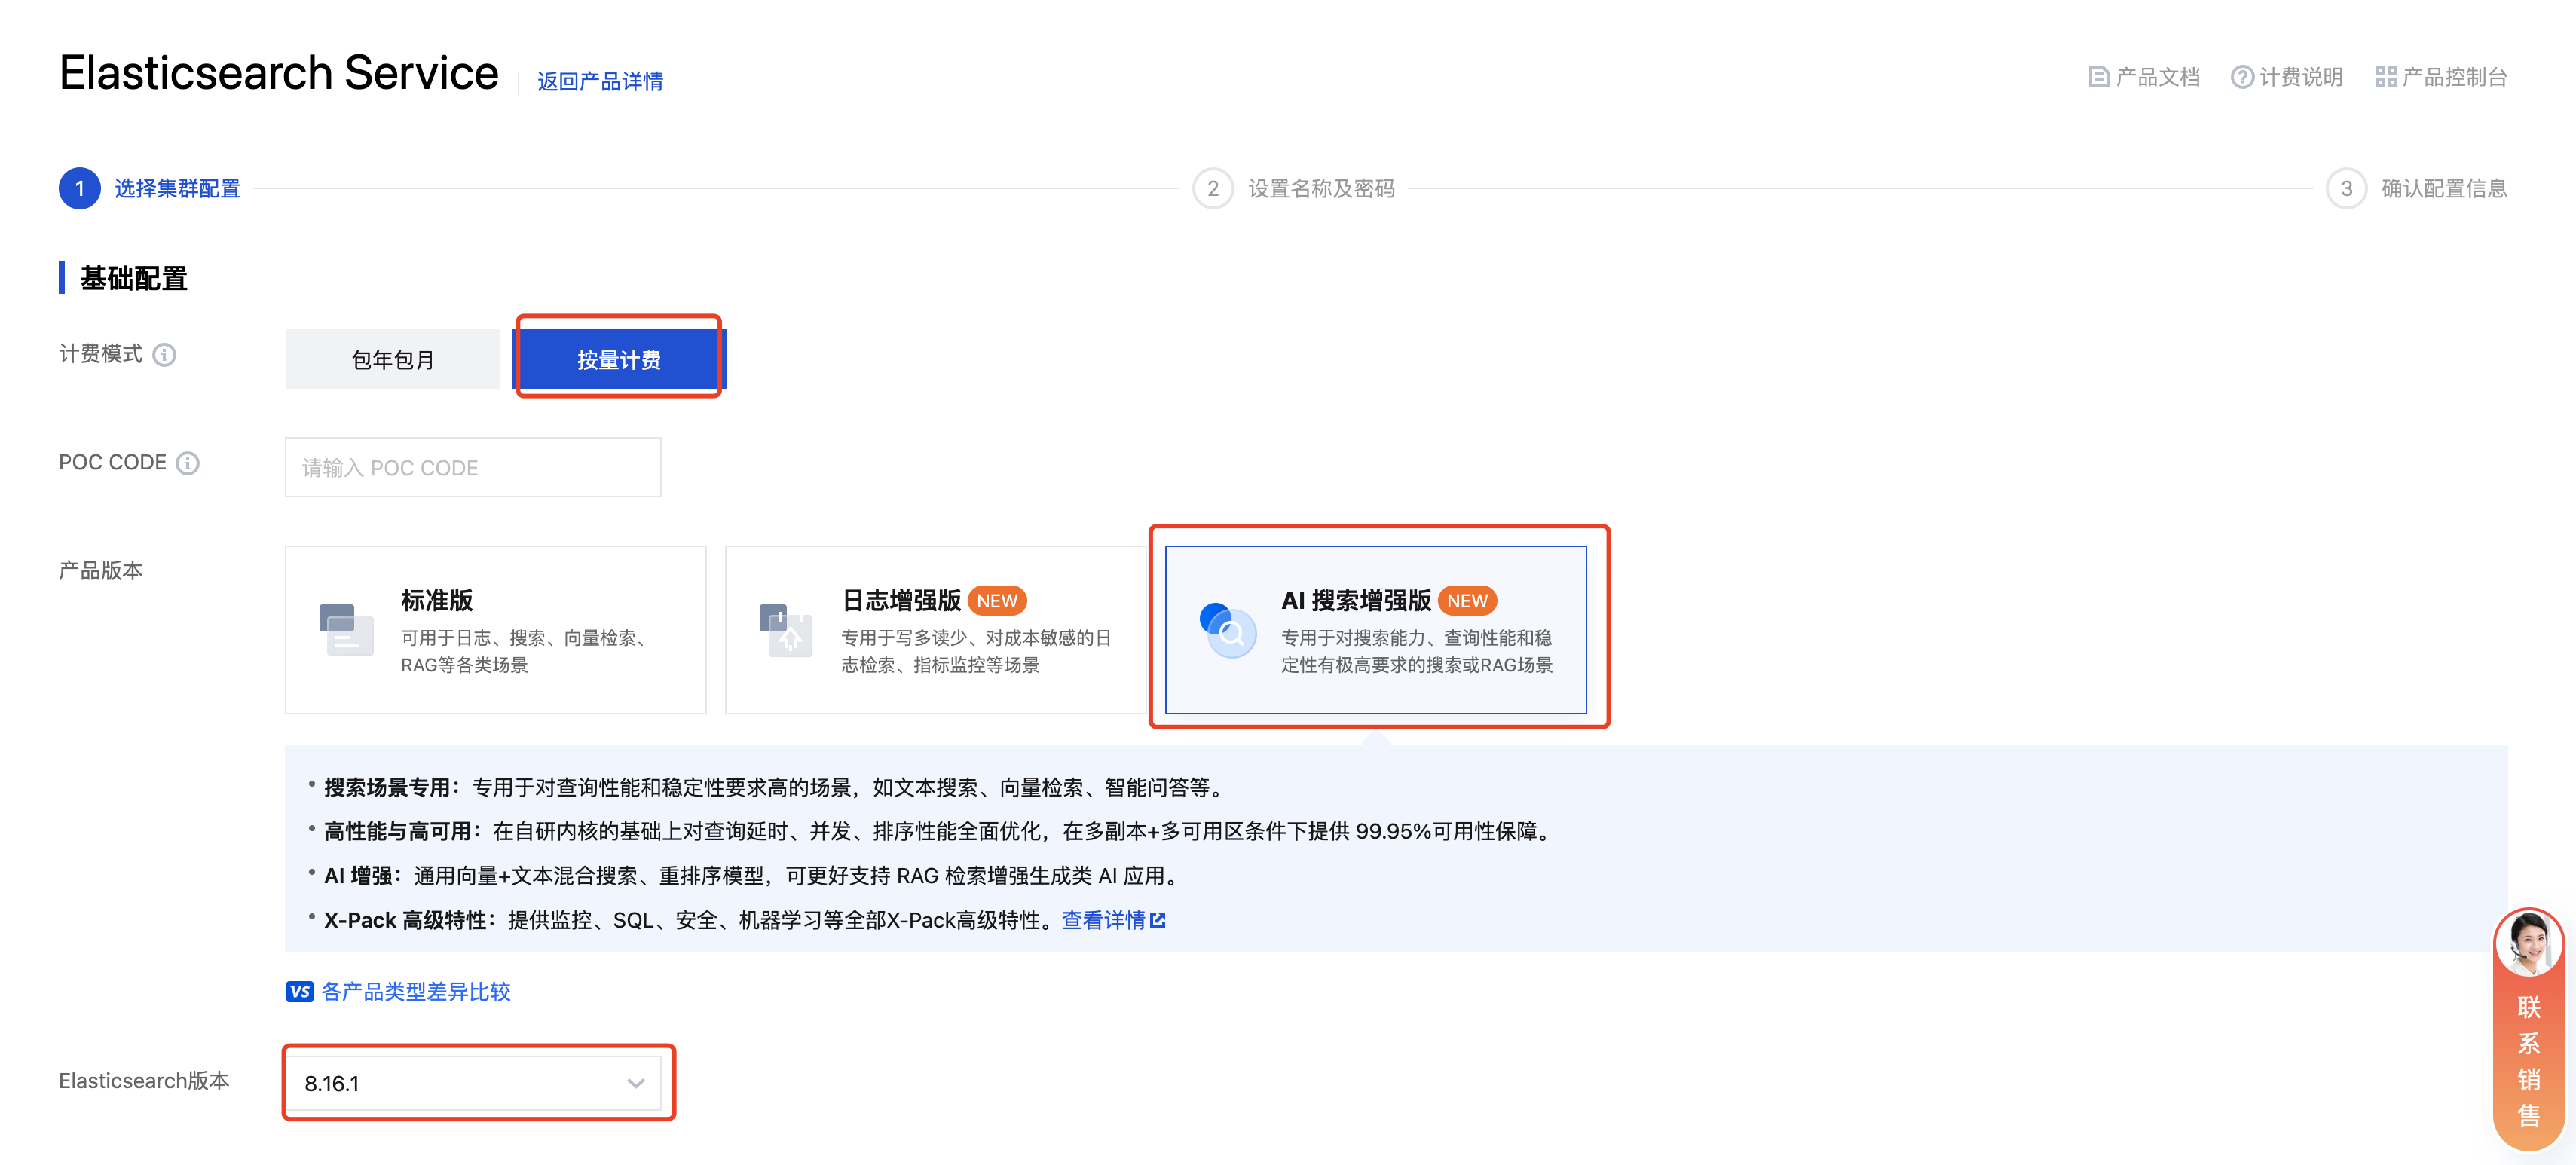Click the X-Pack 高级特性 description text
Viewport: 2576px width, 1165px height.
pos(689,920)
